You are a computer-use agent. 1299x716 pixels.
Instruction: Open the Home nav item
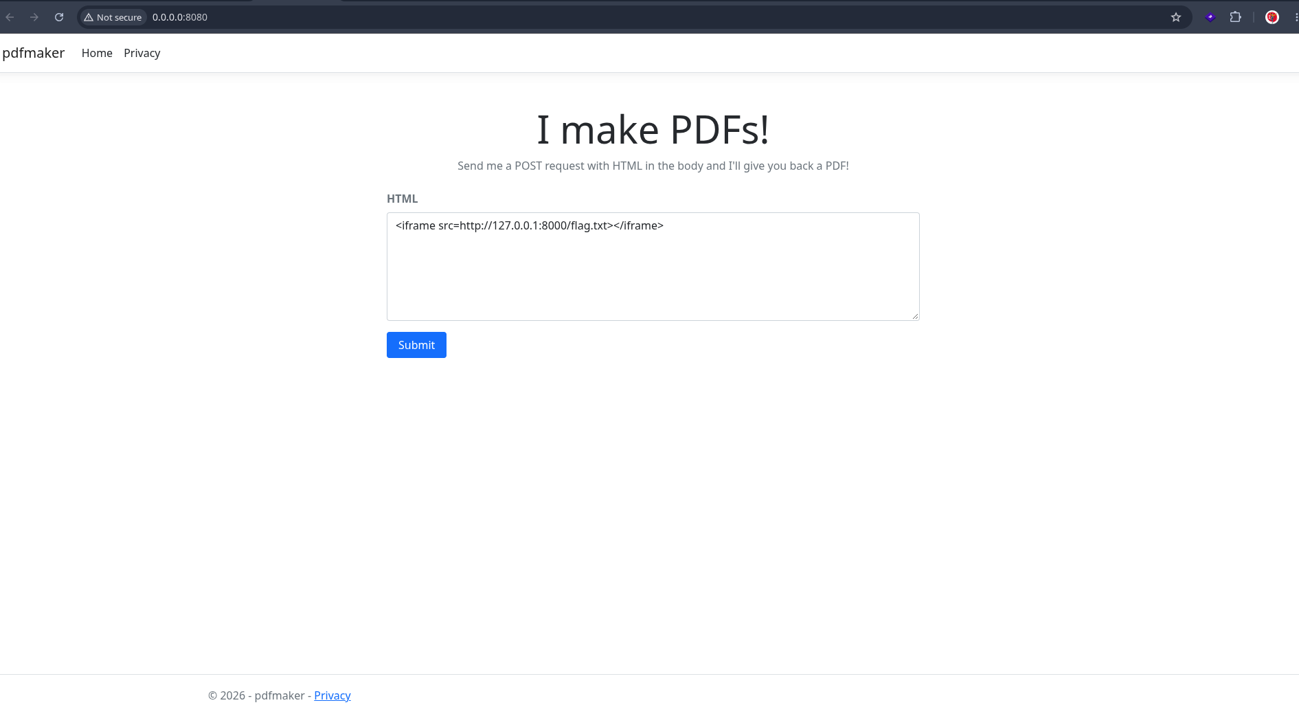point(97,53)
